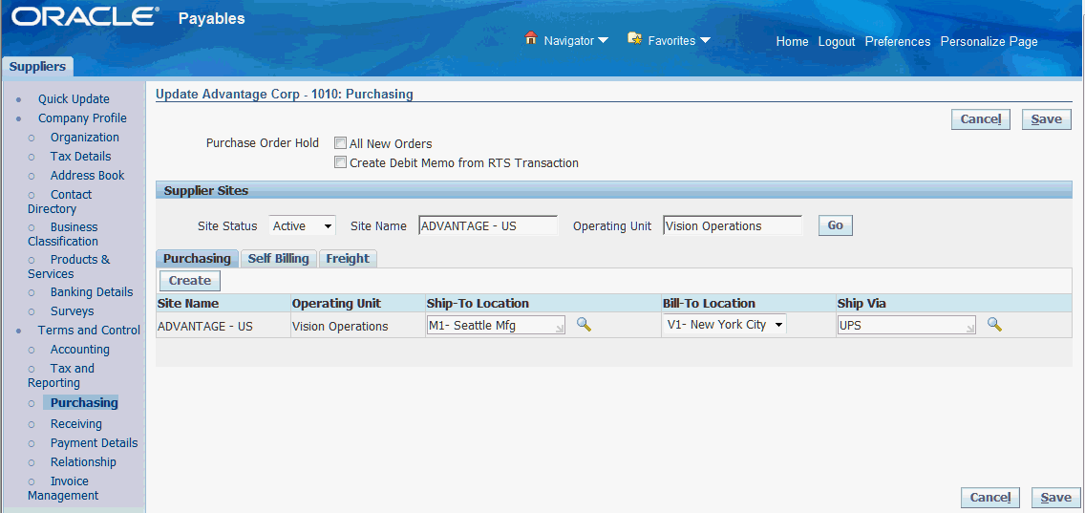
Task: Expand the Favorites menu arrow
Action: 705,40
